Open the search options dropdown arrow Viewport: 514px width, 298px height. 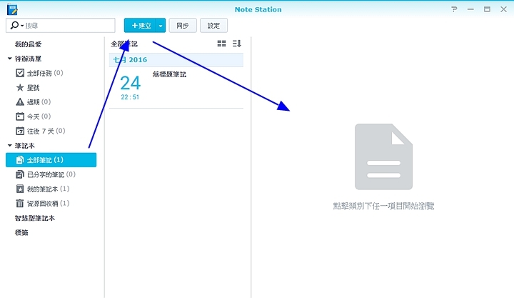tap(22, 26)
